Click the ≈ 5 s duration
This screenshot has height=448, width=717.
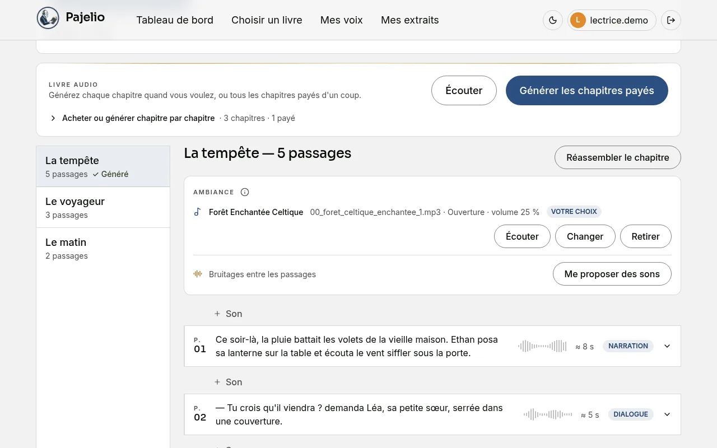tap(590, 415)
